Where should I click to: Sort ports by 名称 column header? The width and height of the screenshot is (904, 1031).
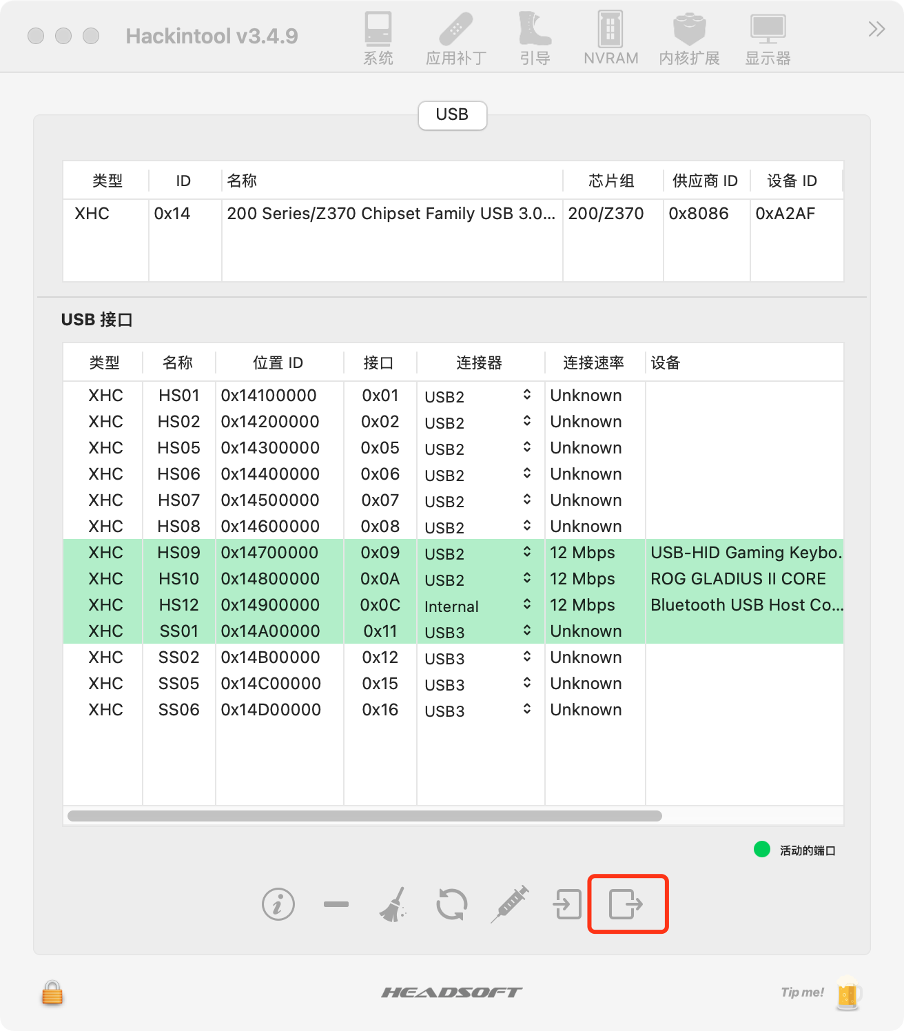[x=178, y=363]
